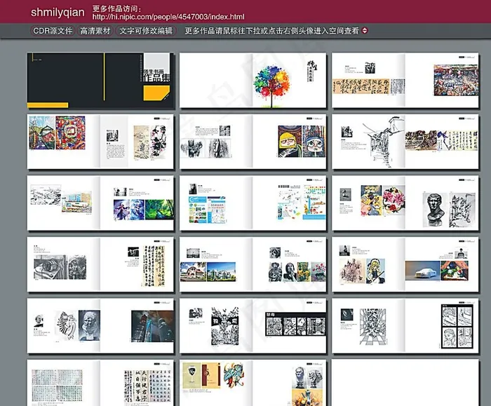This screenshot has width=491, height=406.
Task: Click the shmilyqian author name
Action: pyautogui.click(x=58, y=13)
